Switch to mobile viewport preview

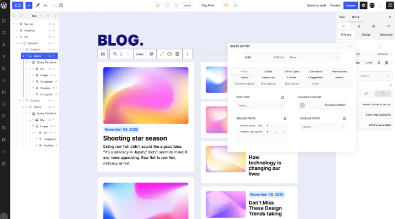176,6
